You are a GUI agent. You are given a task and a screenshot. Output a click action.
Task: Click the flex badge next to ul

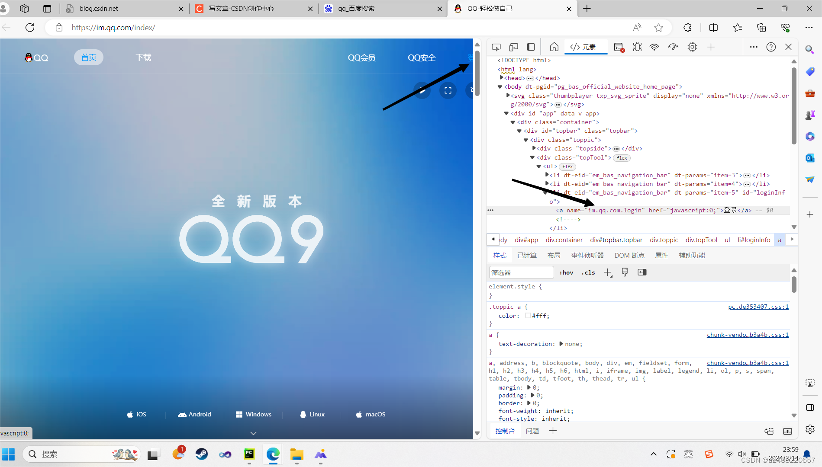[567, 166]
